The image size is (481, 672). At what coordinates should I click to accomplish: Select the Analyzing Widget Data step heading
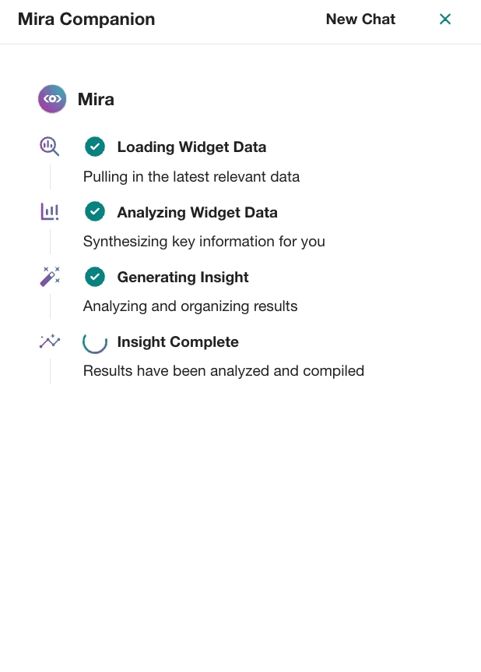click(197, 213)
